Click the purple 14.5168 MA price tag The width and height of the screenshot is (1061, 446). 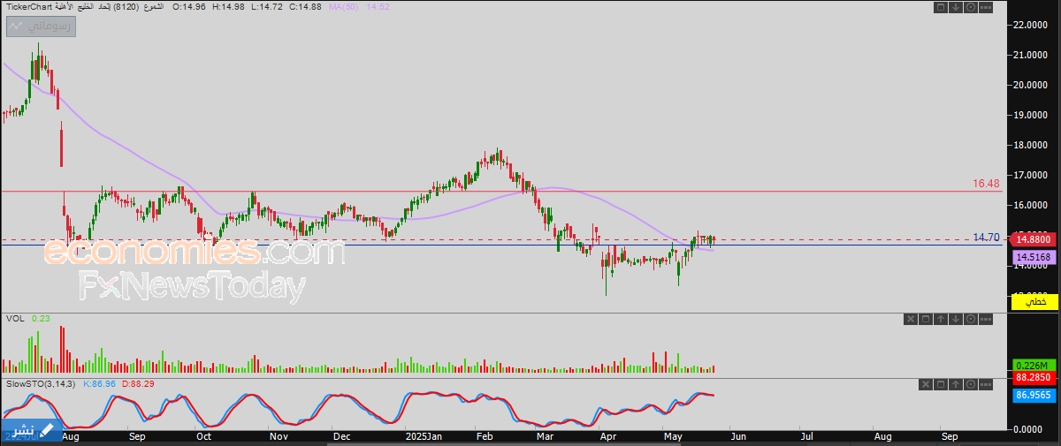coord(1034,257)
